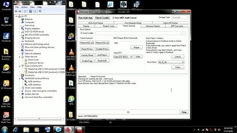
Task: Click the Unlock bootloader button
Action: coord(178,57)
